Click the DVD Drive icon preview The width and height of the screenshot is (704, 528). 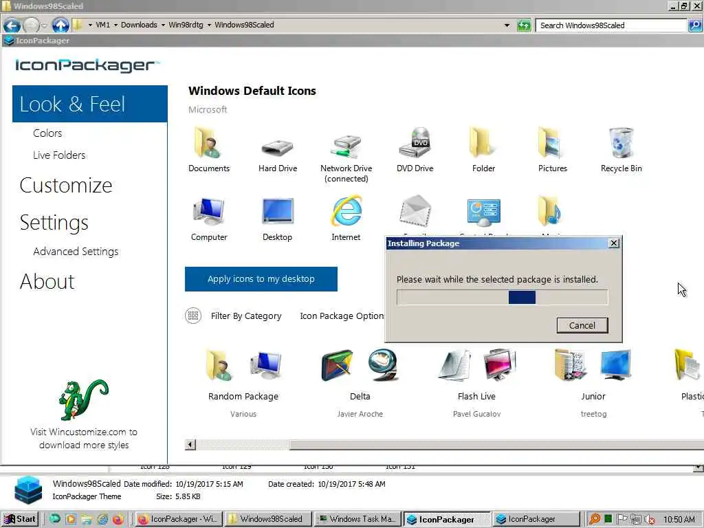415,142
